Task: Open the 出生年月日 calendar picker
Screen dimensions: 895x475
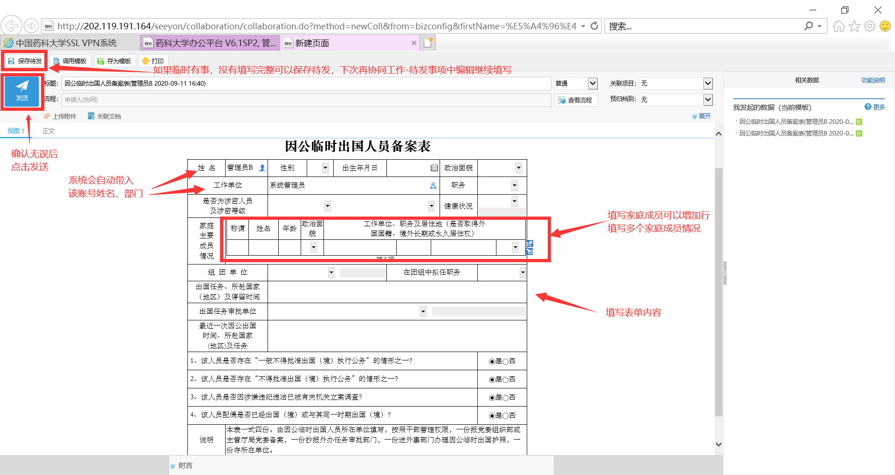Action: (434, 168)
